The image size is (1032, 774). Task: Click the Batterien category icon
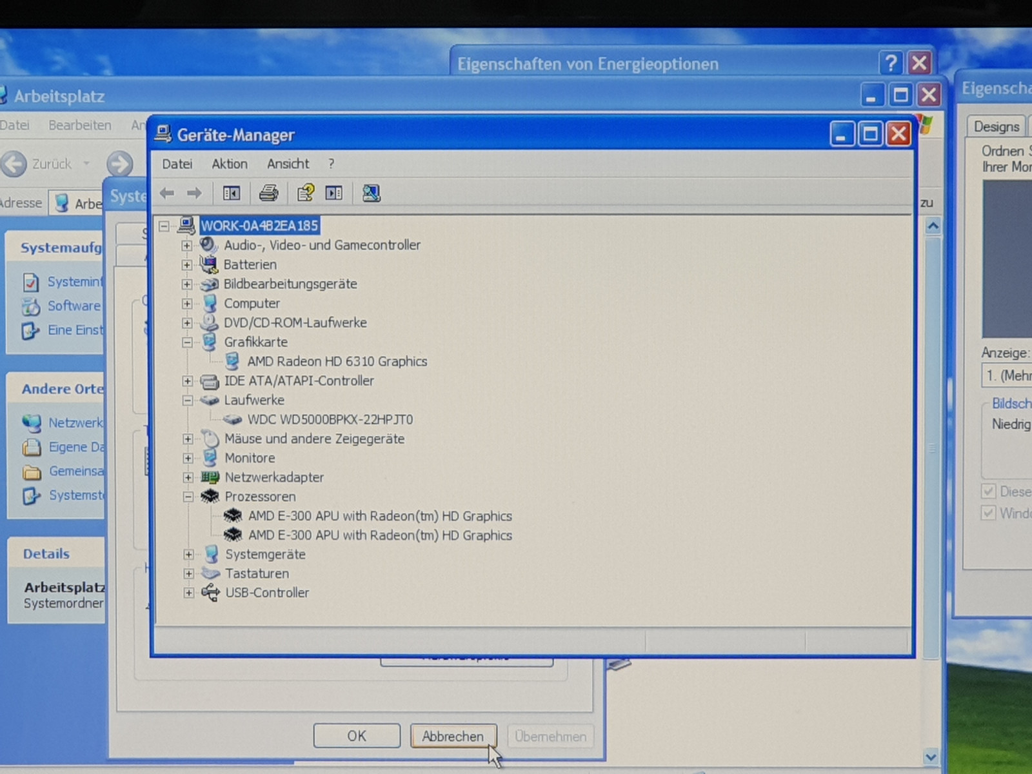(208, 264)
